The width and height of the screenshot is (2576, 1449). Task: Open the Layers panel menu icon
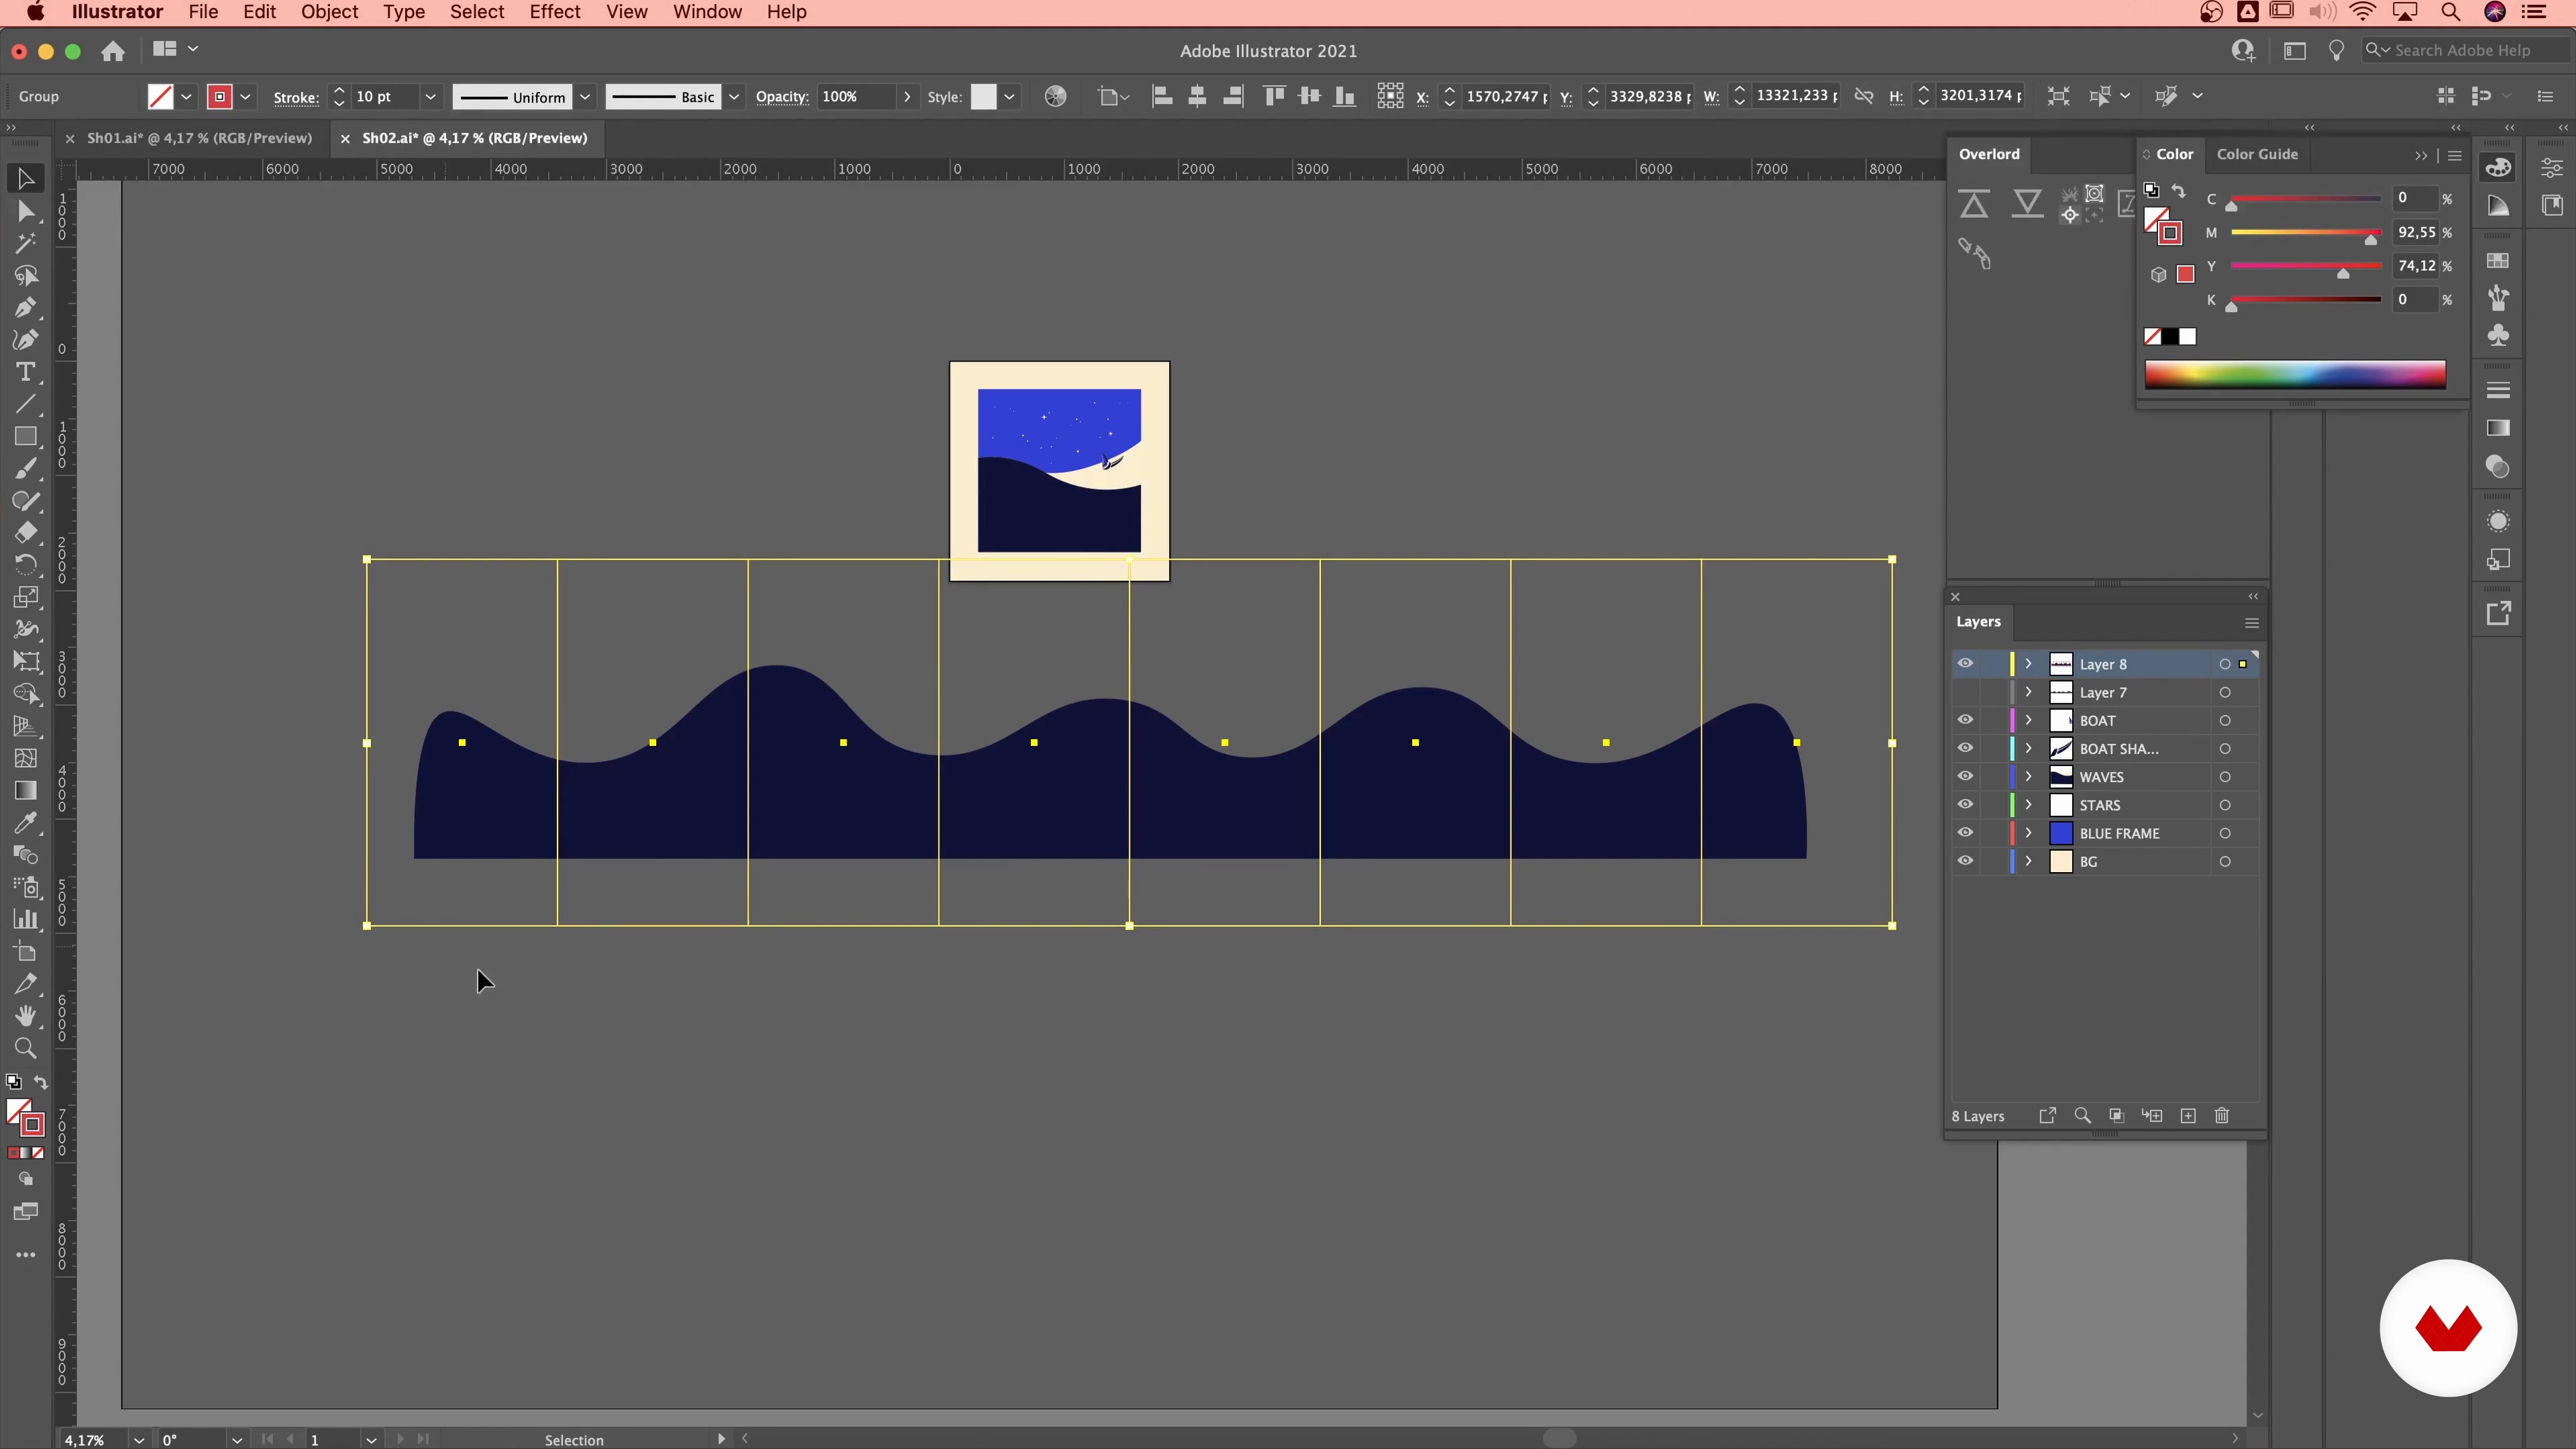[x=2252, y=623]
